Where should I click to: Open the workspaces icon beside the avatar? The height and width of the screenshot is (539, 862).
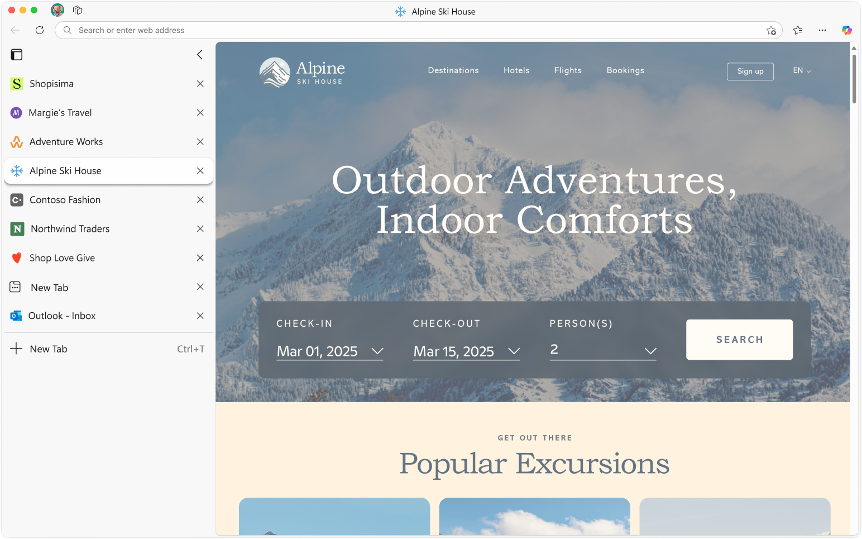point(78,10)
